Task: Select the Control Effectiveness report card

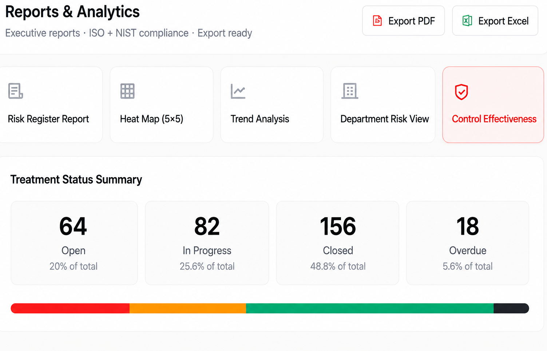Action: click(x=493, y=105)
